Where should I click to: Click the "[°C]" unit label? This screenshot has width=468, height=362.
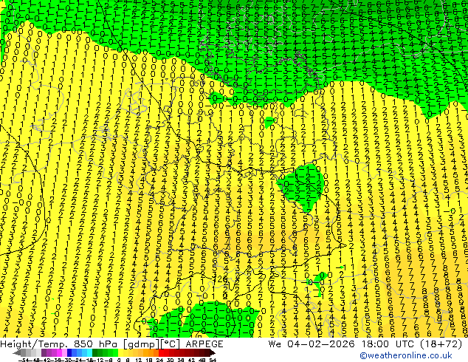pyautogui.click(x=170, y=344)
